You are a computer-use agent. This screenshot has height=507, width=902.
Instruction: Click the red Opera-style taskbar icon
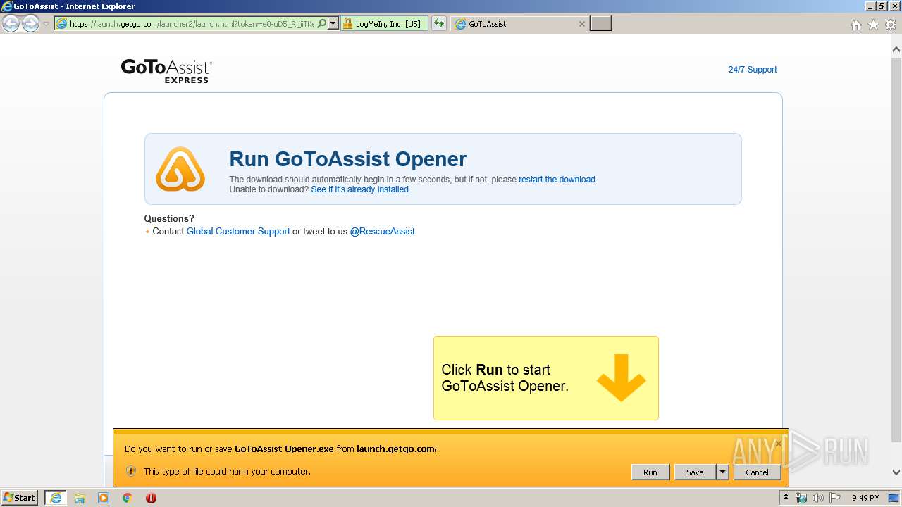tap(151, 498)
